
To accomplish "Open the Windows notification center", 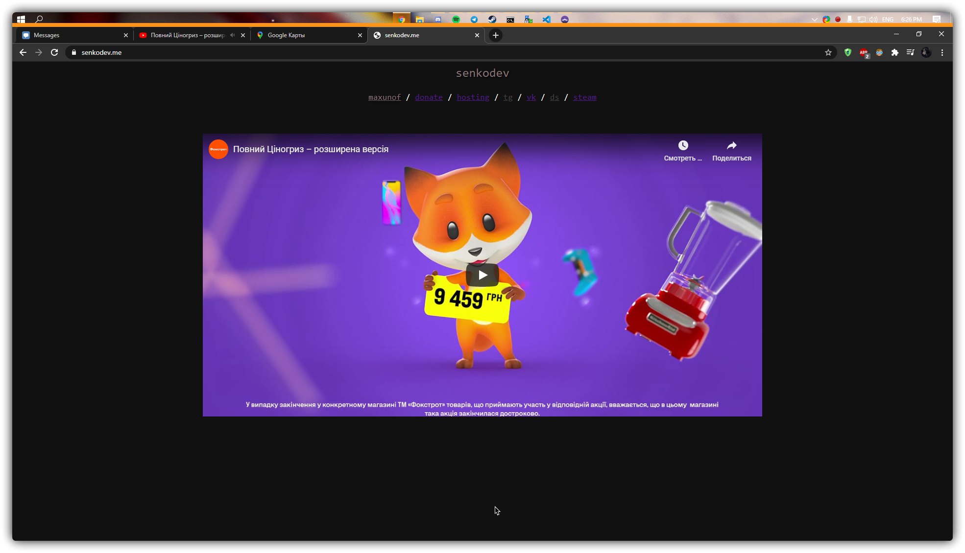I will (937, 20).
